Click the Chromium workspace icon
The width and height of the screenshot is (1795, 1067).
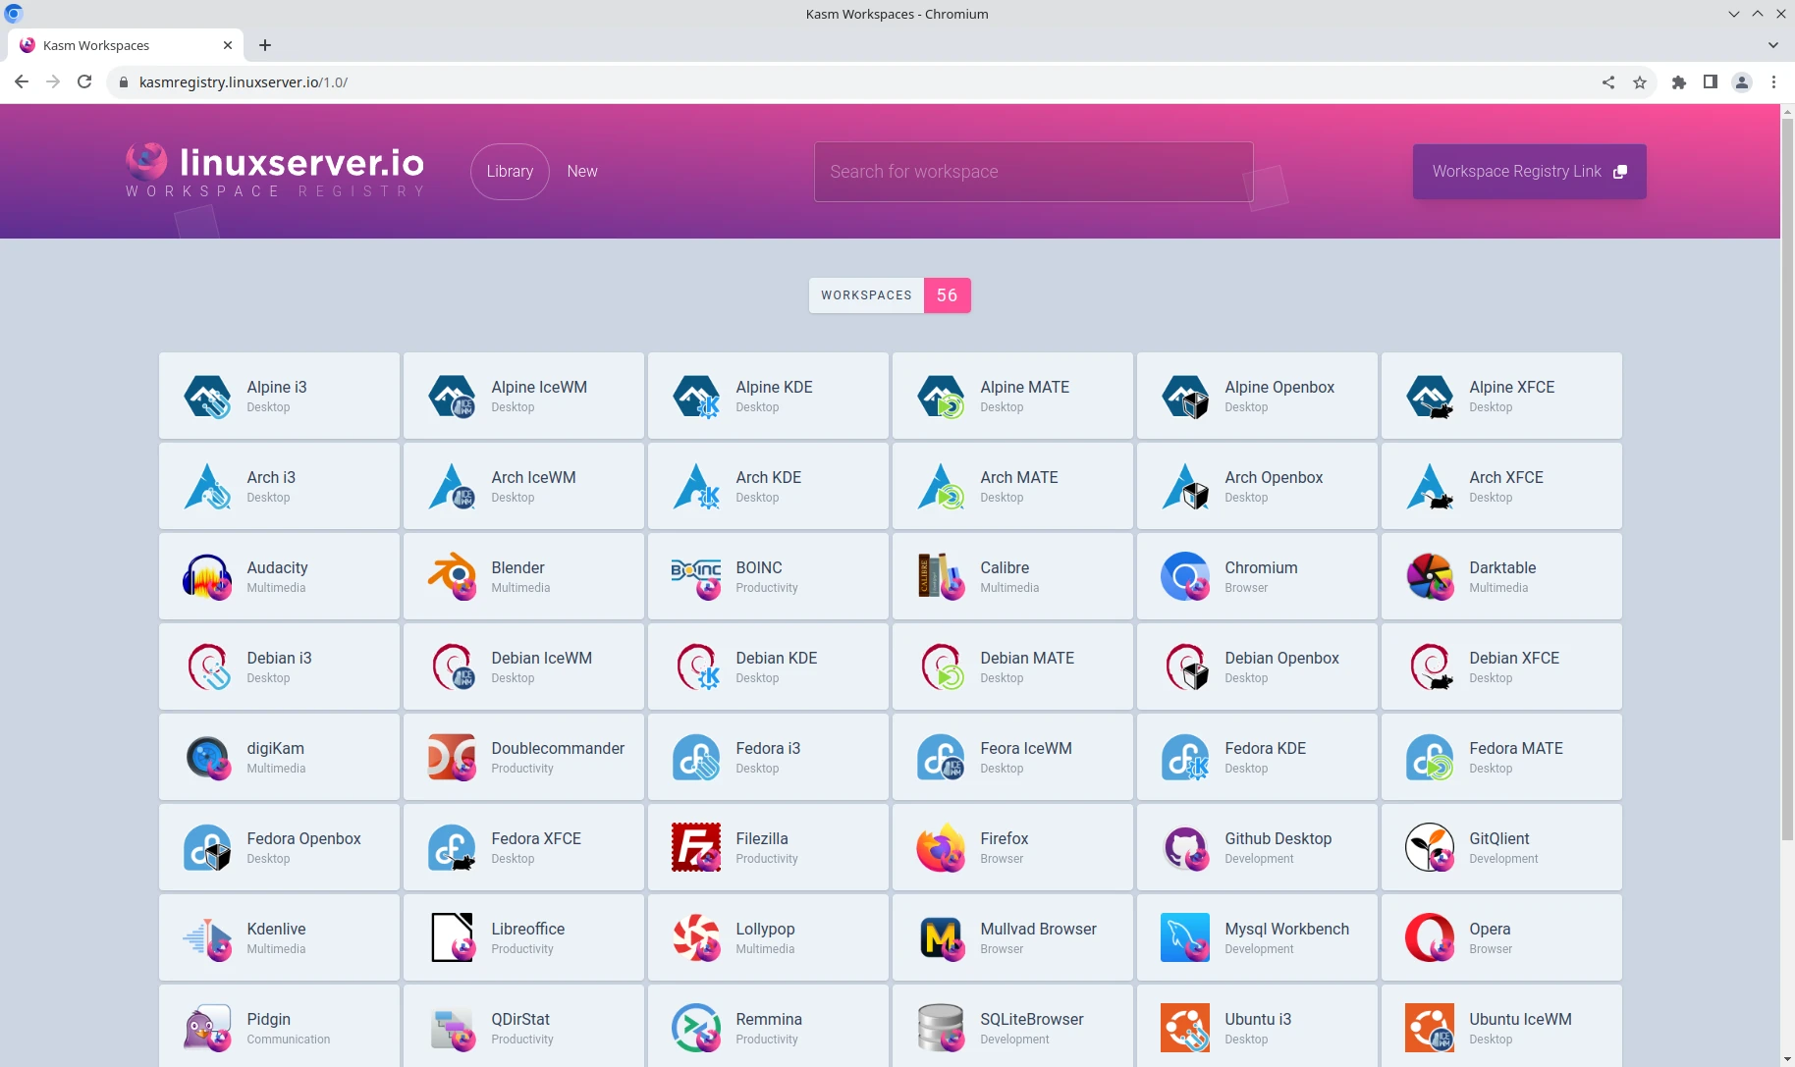click(x=1185, y=576)
